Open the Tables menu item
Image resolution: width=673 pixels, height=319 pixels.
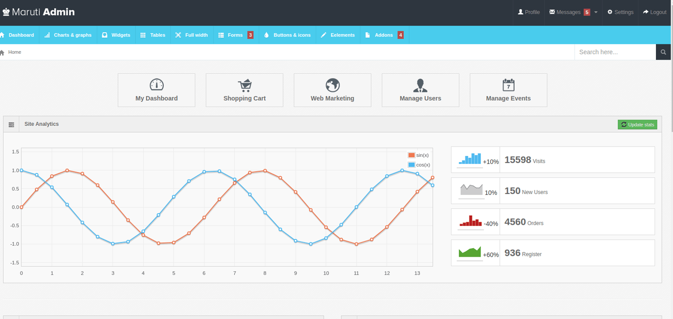tap(153, 35)
